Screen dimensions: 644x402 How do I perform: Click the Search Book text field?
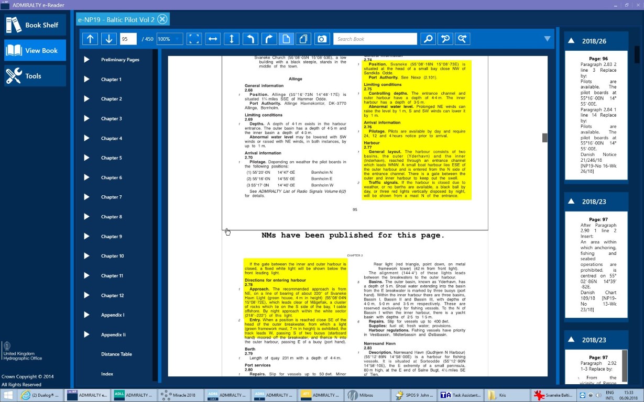[x=375, y=39]
